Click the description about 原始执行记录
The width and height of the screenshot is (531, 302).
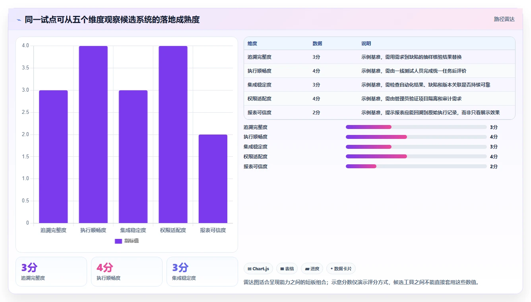click(x=430, y=113)
